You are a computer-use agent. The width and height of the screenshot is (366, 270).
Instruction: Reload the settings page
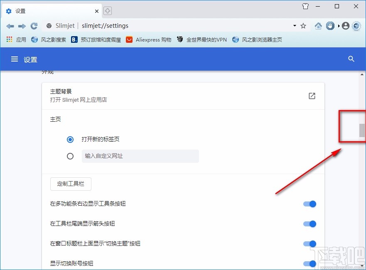[34, 26]
